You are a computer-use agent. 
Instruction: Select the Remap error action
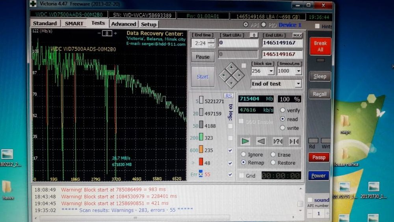pos(243,162)
